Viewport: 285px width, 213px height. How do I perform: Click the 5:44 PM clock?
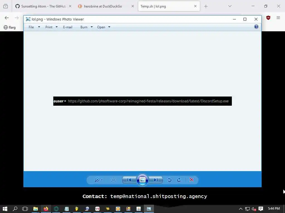click(x=274, y=209)
